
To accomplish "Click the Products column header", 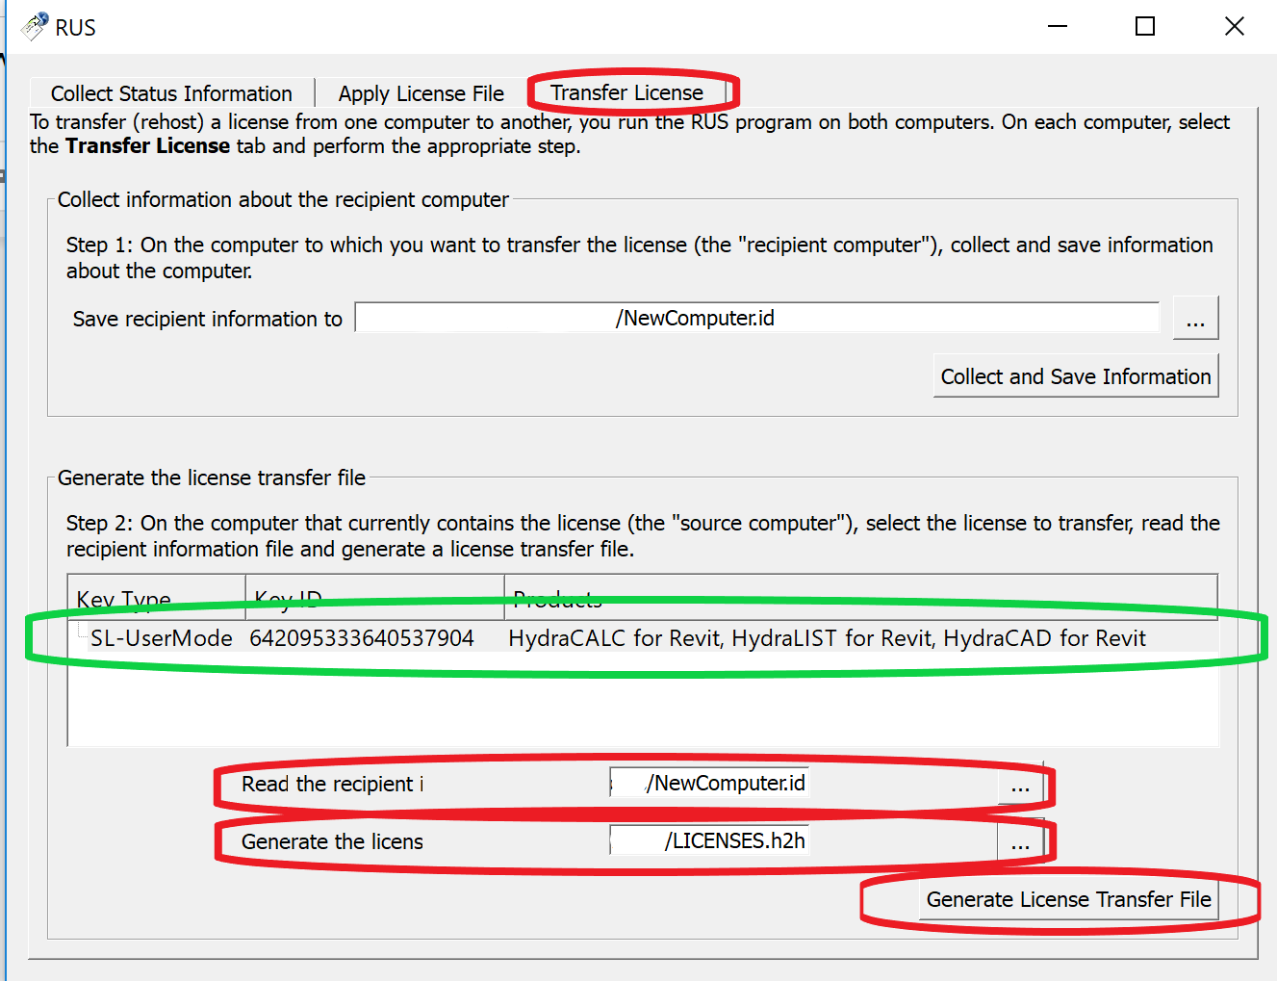I will click(x=861, y=598).
